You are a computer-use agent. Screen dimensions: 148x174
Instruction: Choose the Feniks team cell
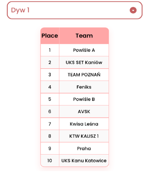[x=84, y=87]
